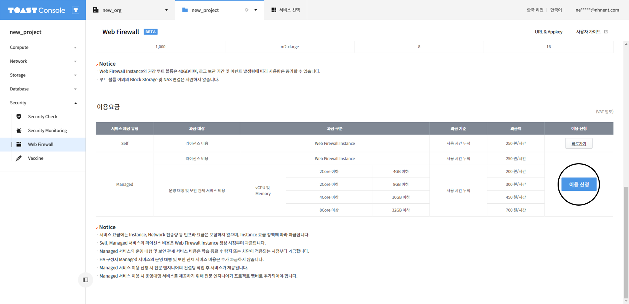This screenshot has width=629, height=304.
Task: Select Web Firewall menu item
Action: 43,144
